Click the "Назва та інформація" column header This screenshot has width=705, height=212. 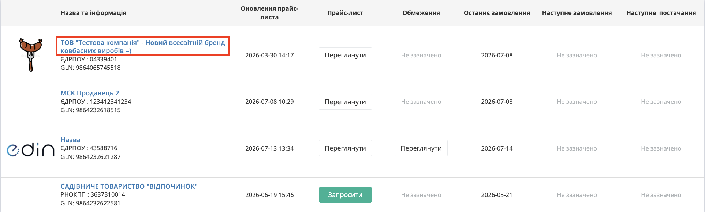pos(93,13)
